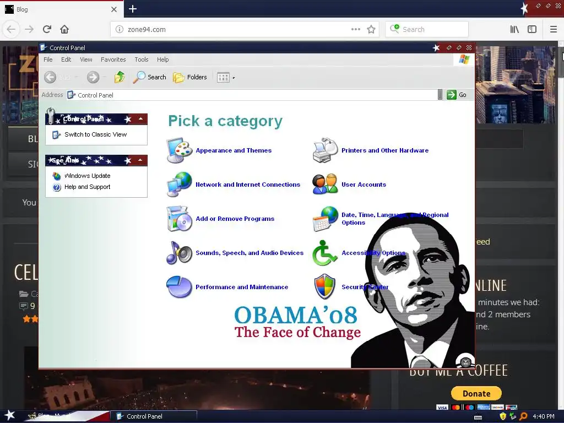
Task: Open the Tools menu
Action: (x=142, y=59)
